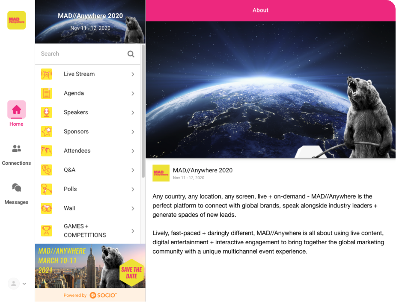Click the Save The Date banner

90,266
